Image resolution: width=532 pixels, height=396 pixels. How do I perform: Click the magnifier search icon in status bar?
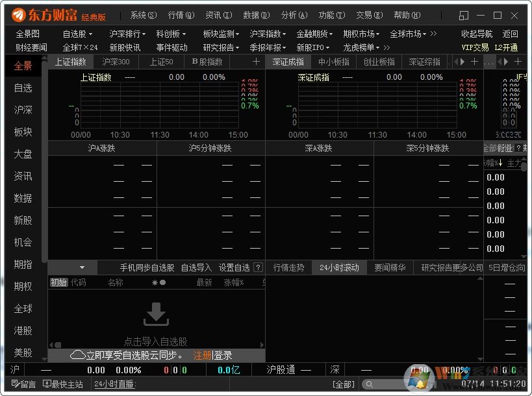point(369,384)
